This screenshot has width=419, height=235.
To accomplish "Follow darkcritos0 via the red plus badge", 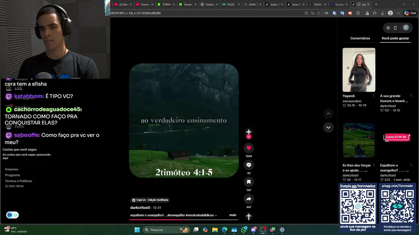I will pyautogui.click(x=248, y=137).
